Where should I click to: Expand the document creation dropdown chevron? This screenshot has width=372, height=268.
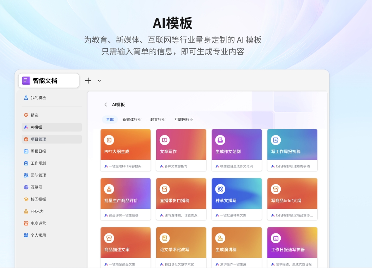99,80
